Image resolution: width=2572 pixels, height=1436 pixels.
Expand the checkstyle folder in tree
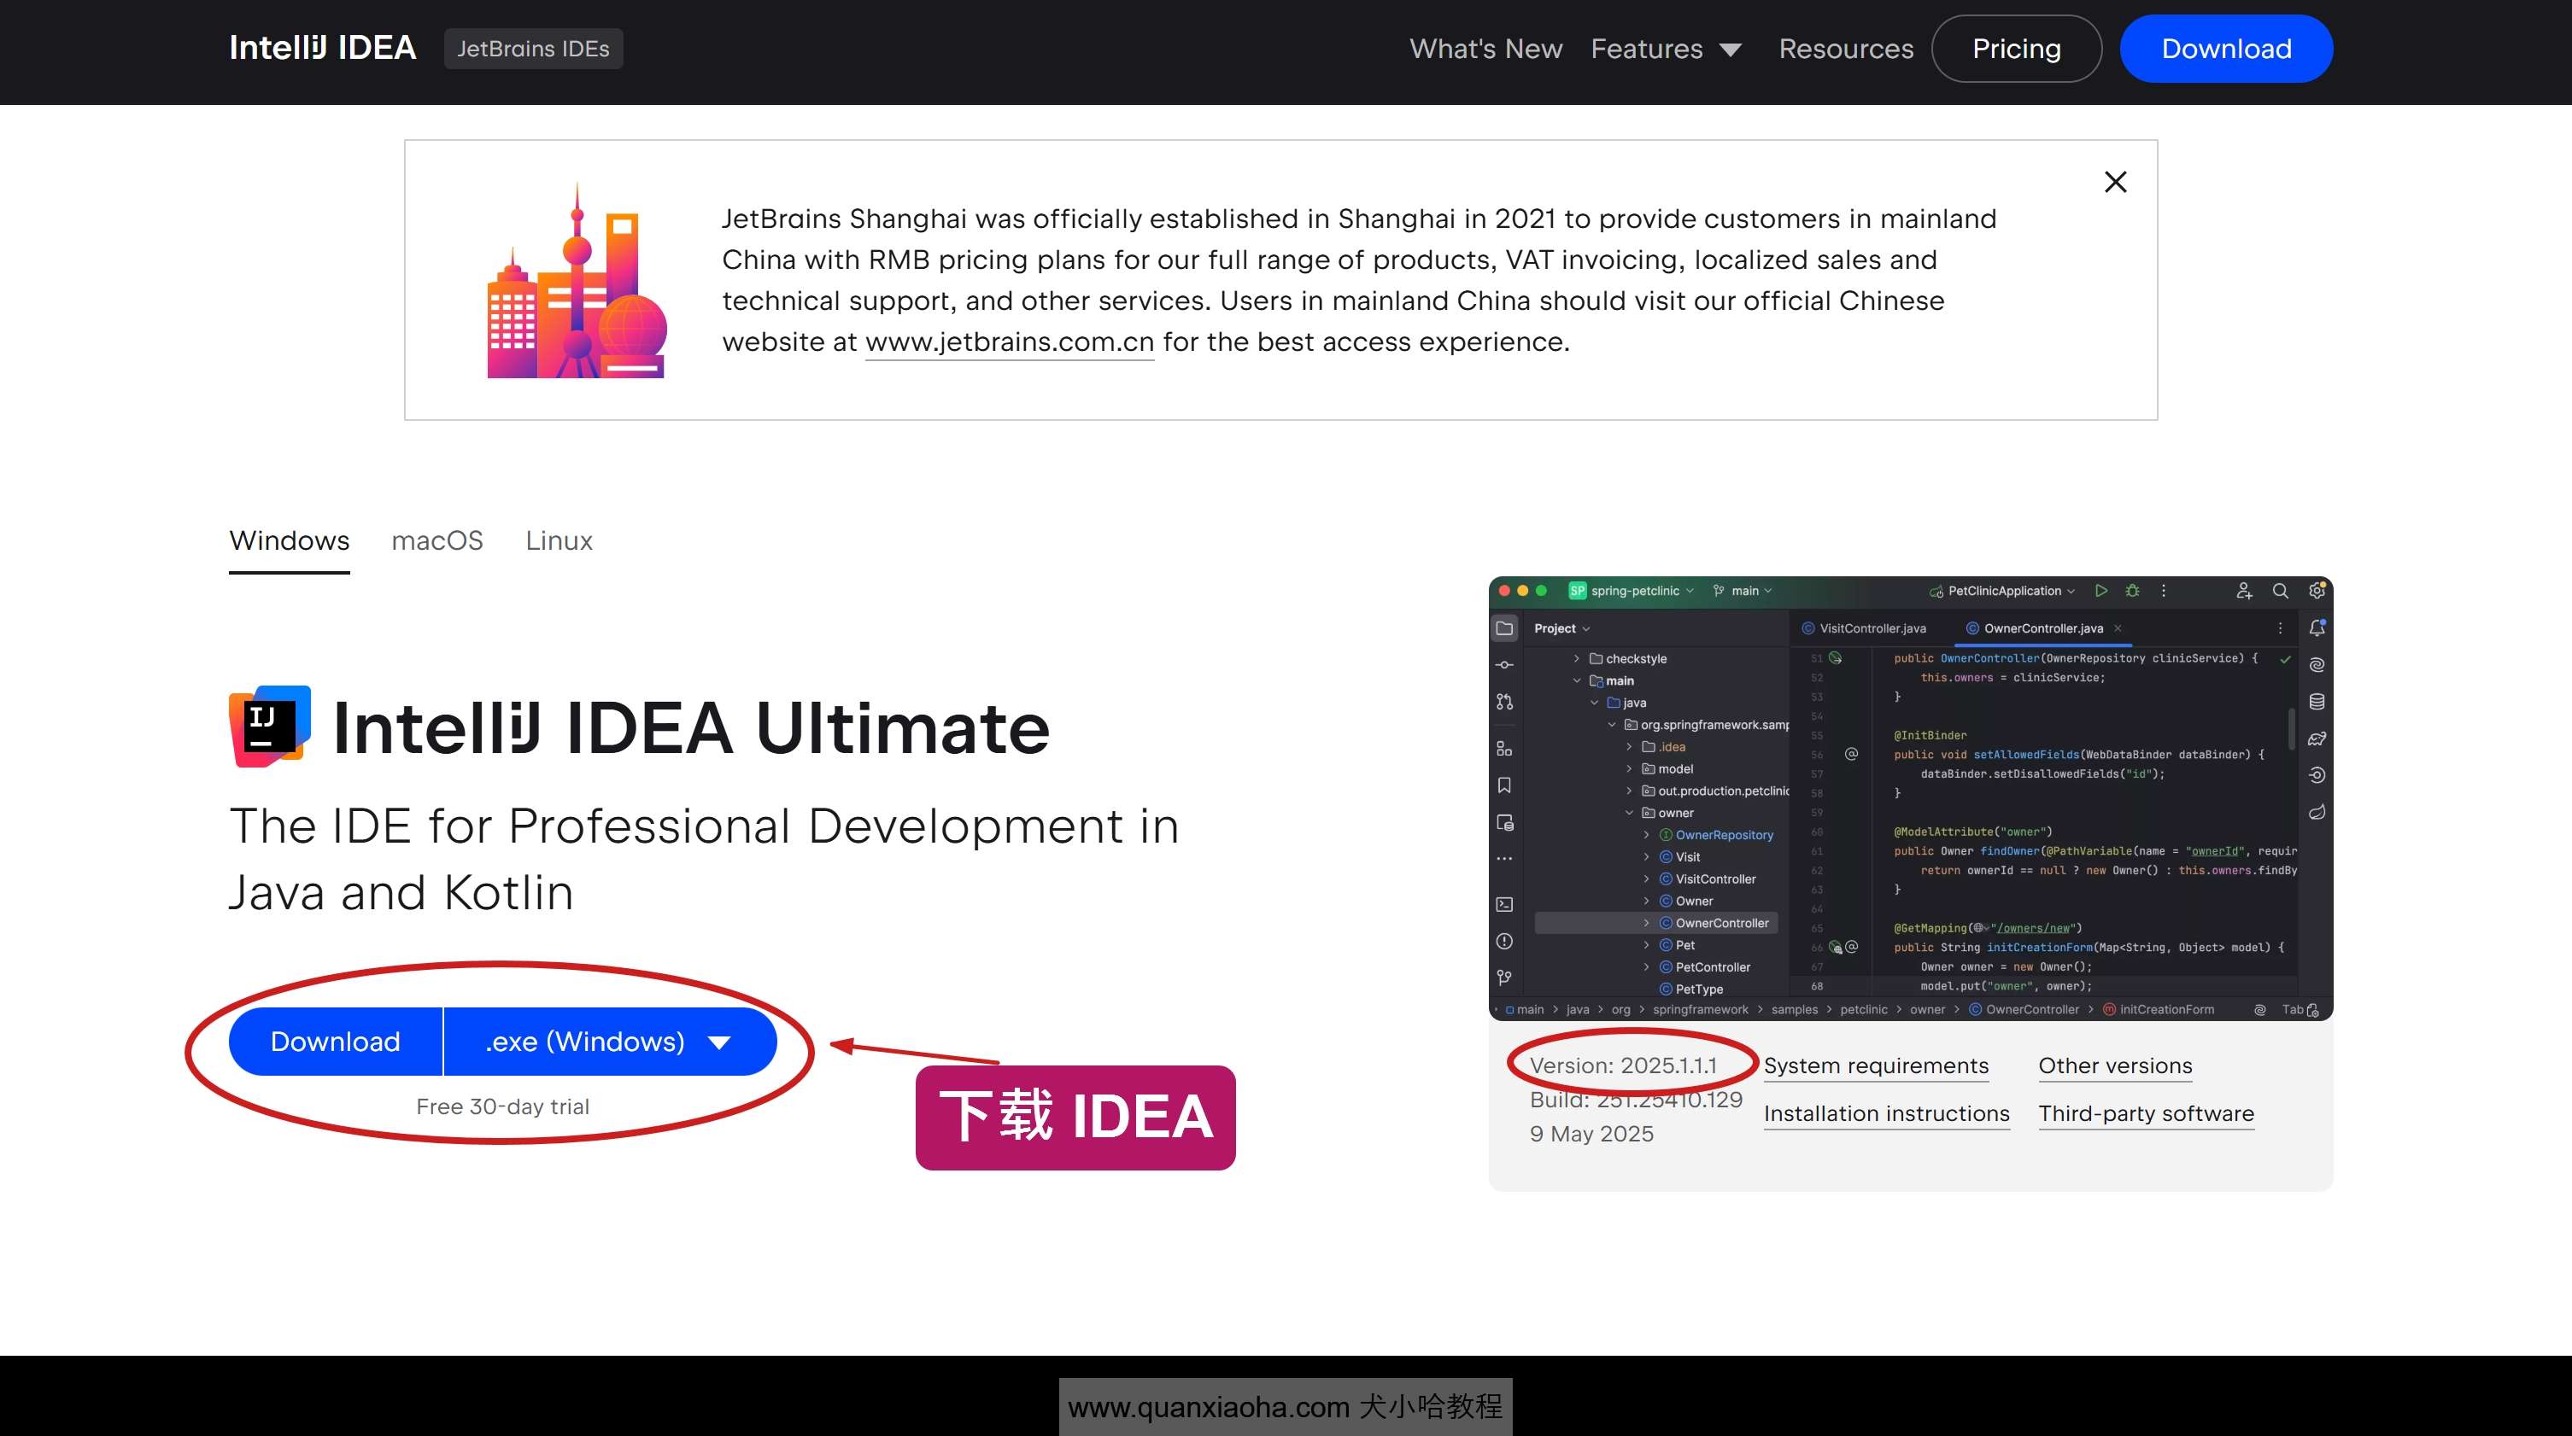click(1577, 658)
